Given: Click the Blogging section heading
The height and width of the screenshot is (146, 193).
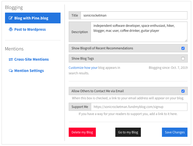Looking at the screenshot, I should [x=14, y=8].
